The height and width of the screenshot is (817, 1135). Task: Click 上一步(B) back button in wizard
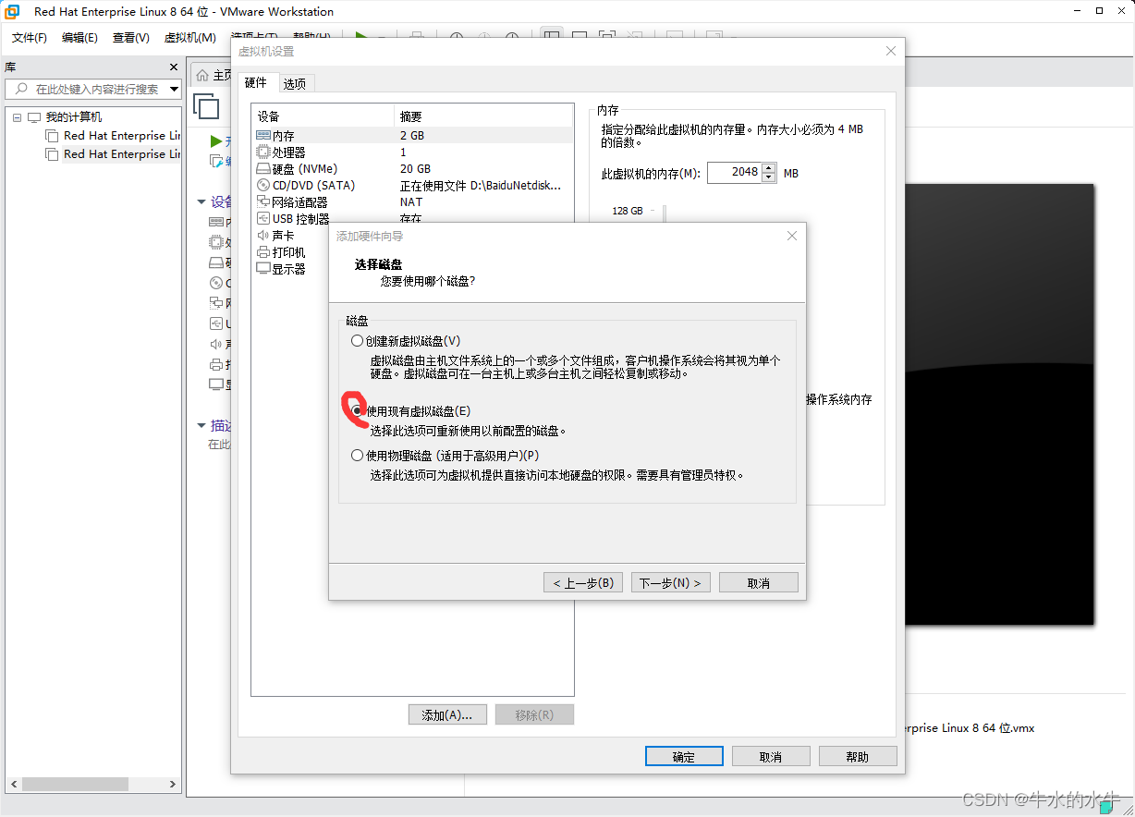point(583,582)
